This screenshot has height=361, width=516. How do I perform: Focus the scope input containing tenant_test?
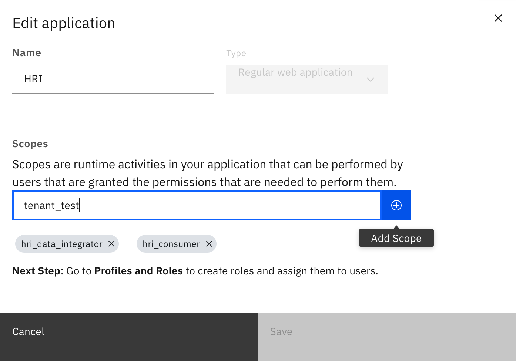197,205
